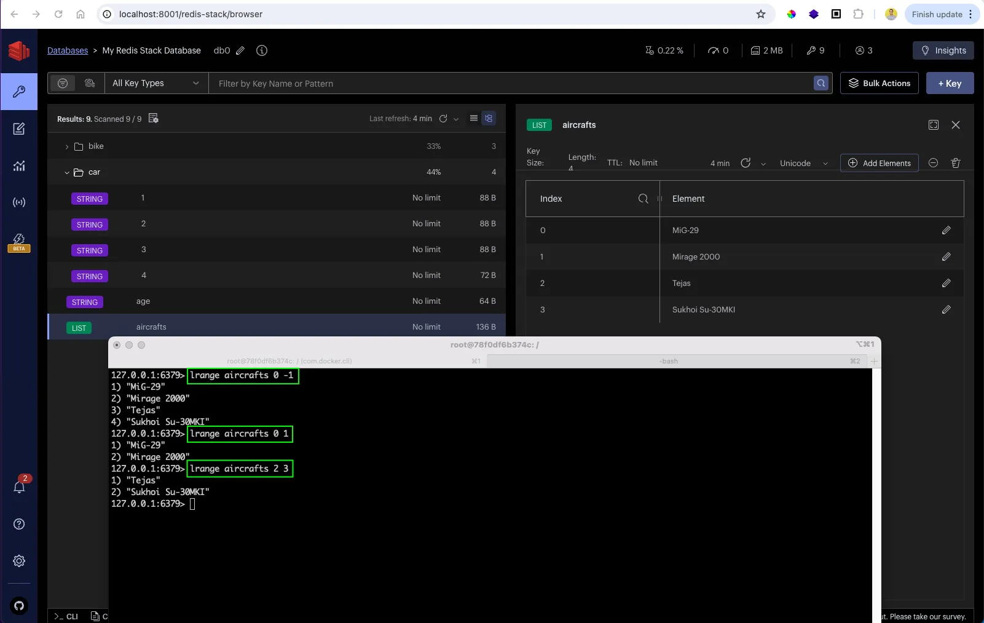Switch to list view of keys
Viewport: 984px width, 623px height.
474,118
